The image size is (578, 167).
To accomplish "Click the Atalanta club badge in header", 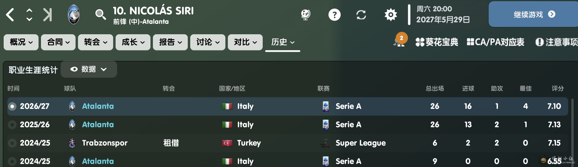I will click(74, 14).
